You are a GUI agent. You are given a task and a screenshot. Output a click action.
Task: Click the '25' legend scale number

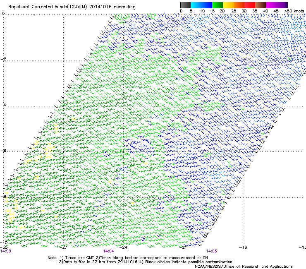(x=233, y=11)
